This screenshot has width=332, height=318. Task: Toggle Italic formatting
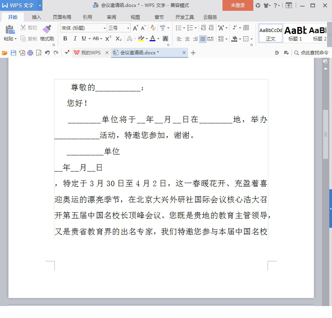(x=75, y=39)
